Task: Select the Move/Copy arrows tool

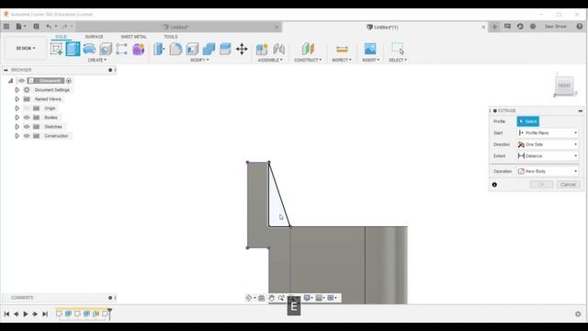Action: (242, 49)
